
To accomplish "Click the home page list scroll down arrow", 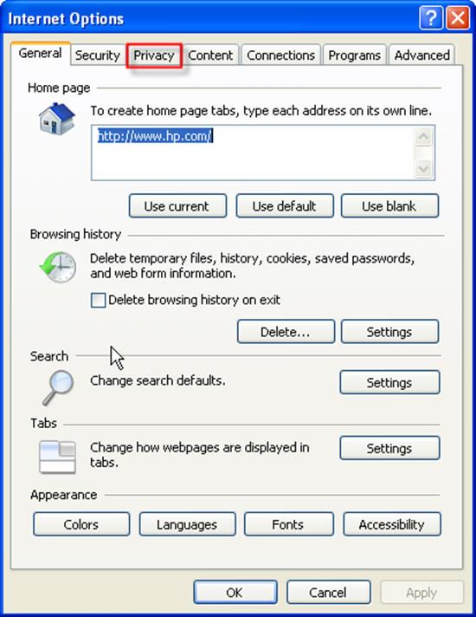I will click(424, 169).
